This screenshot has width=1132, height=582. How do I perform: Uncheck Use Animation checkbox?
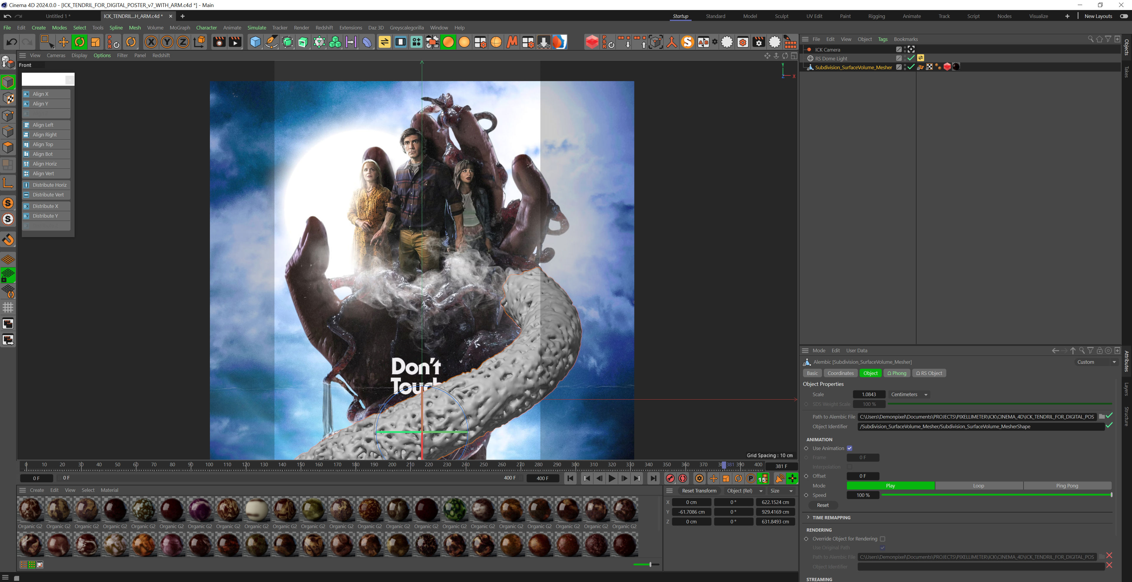click(x=849, y=448)
